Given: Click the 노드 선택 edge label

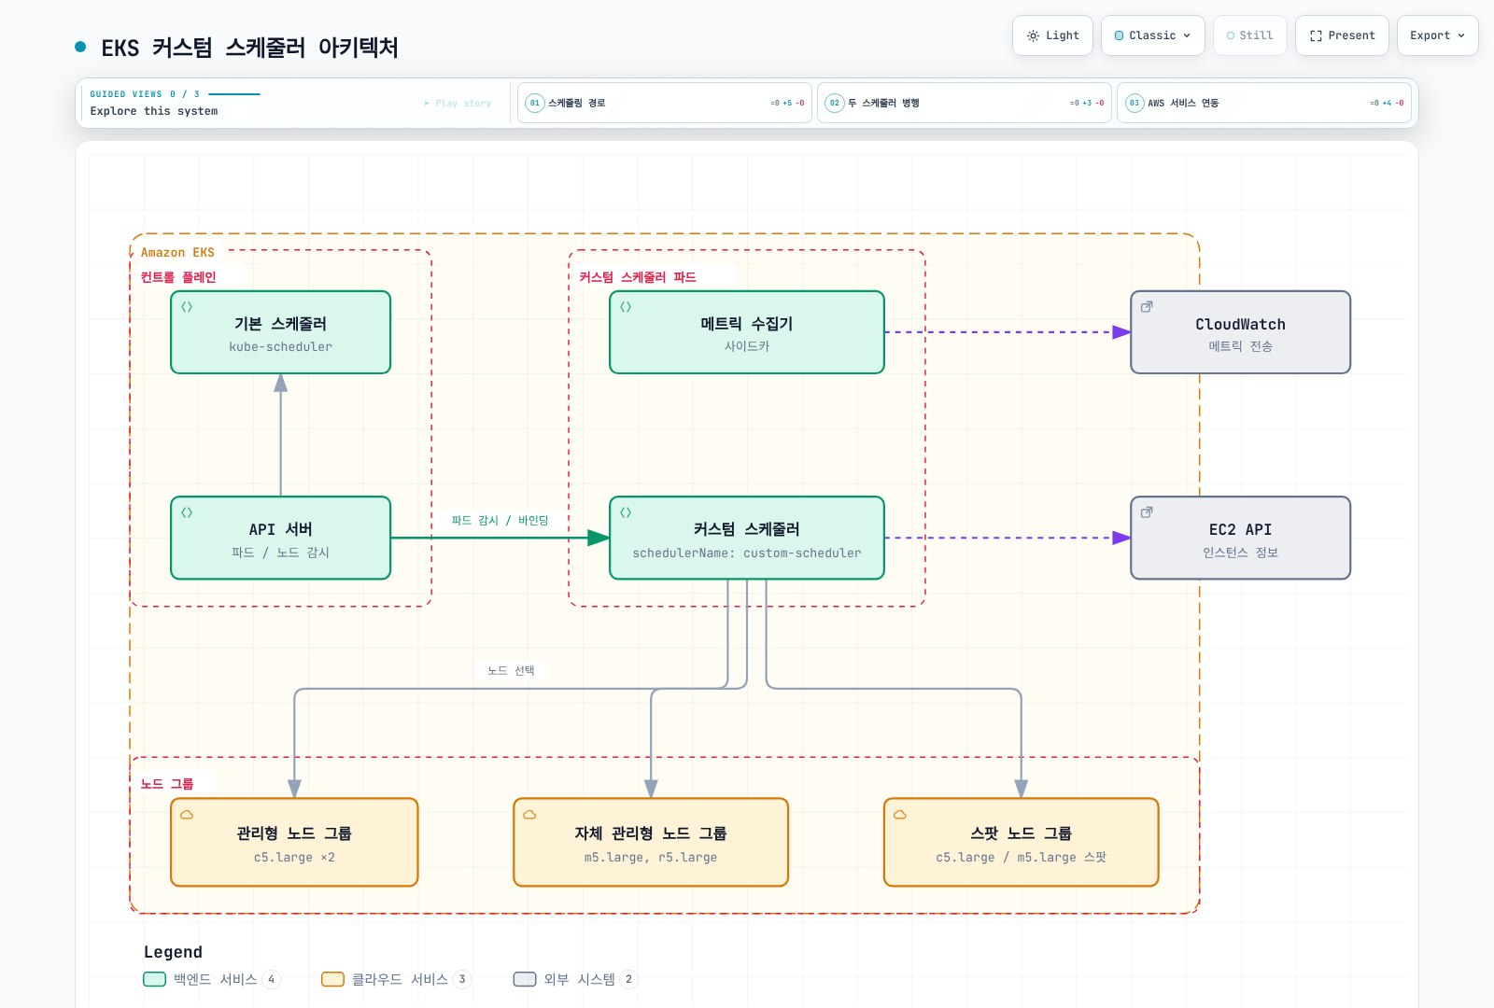Looking at the screenshot, I should pos(511,670).
